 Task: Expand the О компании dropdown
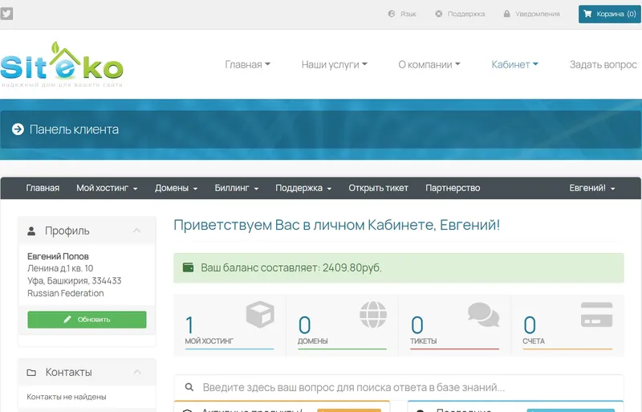(429, 64)
